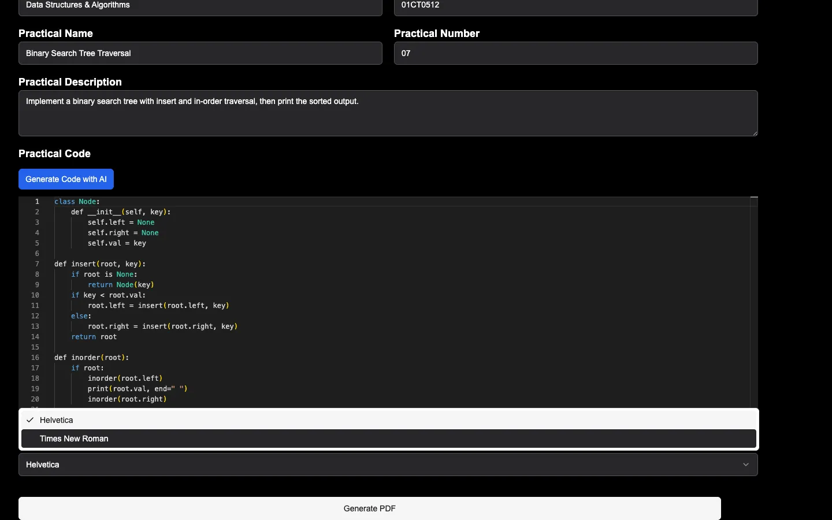Click the Practical Description label
The width and height of the screenshot is (832, 520).
pyautogui.click(x=70, y=82)
